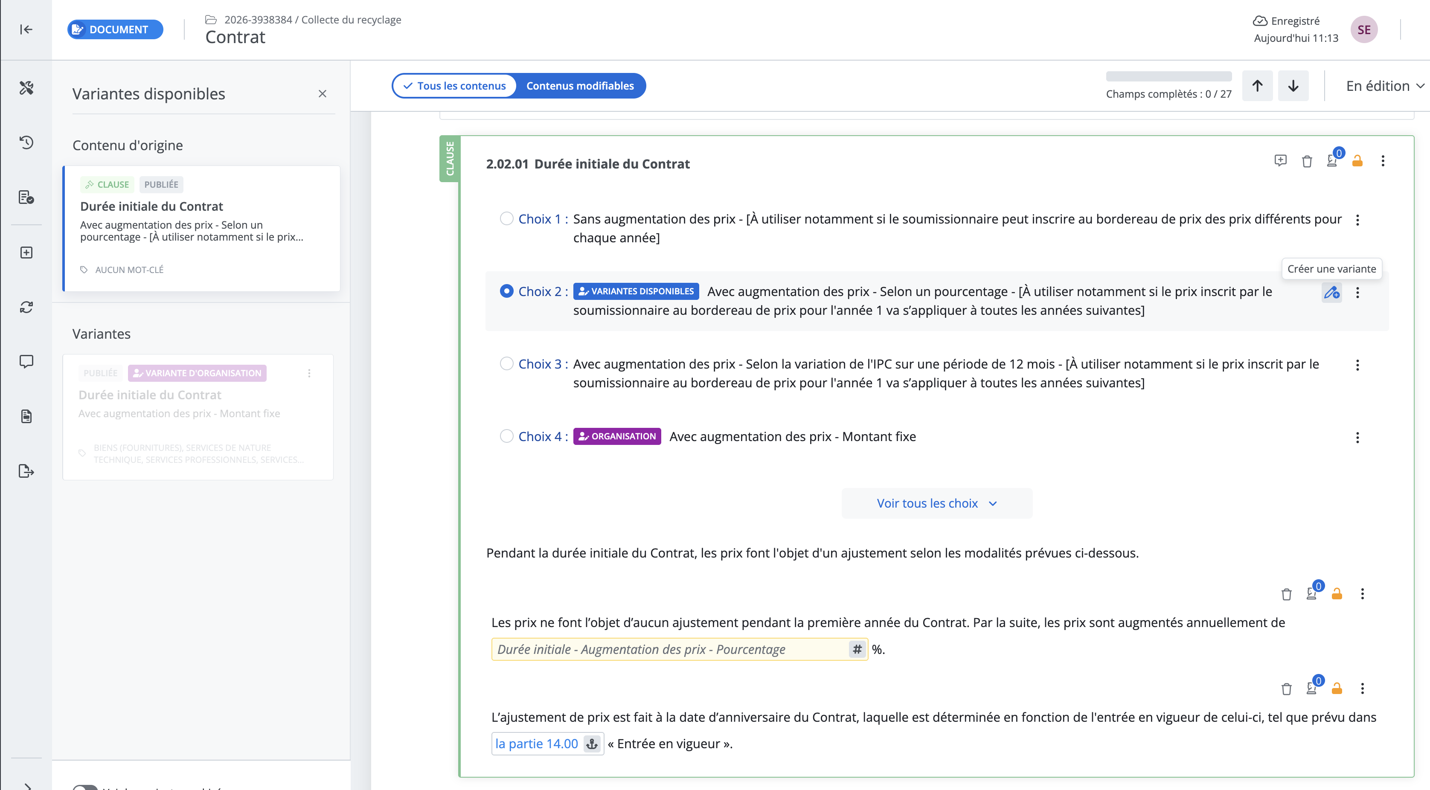This screenshot has width=1430, height=790.
Task: Delete clause 2.02.01 with trash icon
Action: tap(1307, 162)
